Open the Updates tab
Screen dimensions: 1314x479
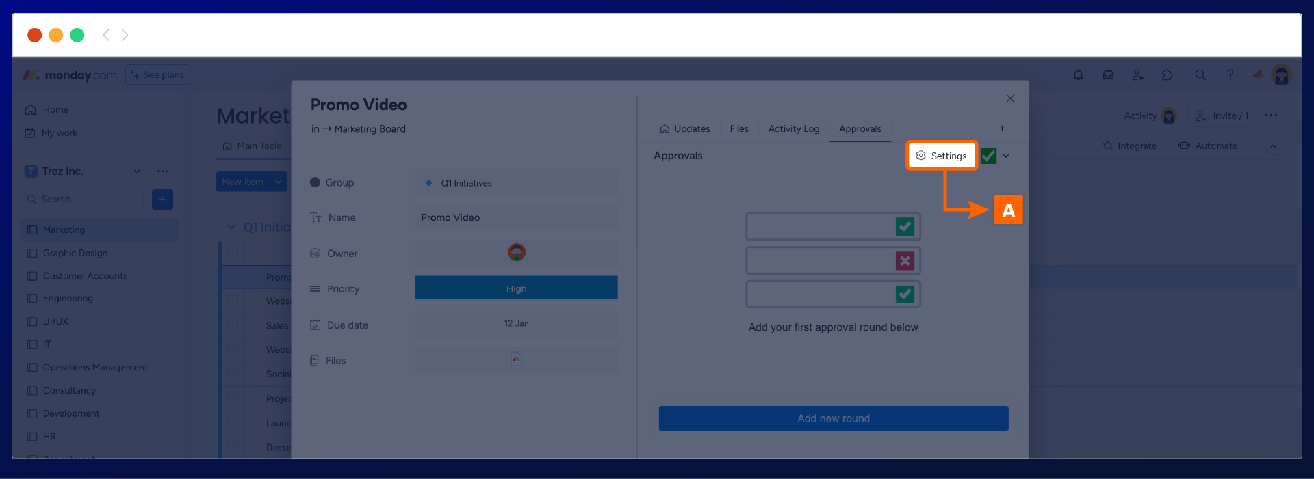(x=685, y=128)
